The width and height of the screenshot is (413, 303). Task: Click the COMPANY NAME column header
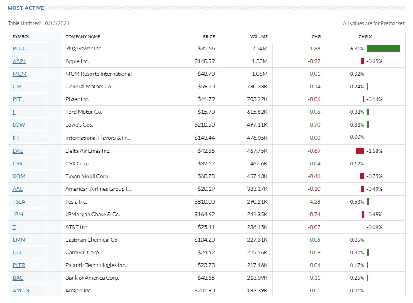click(x=83, y=37)
